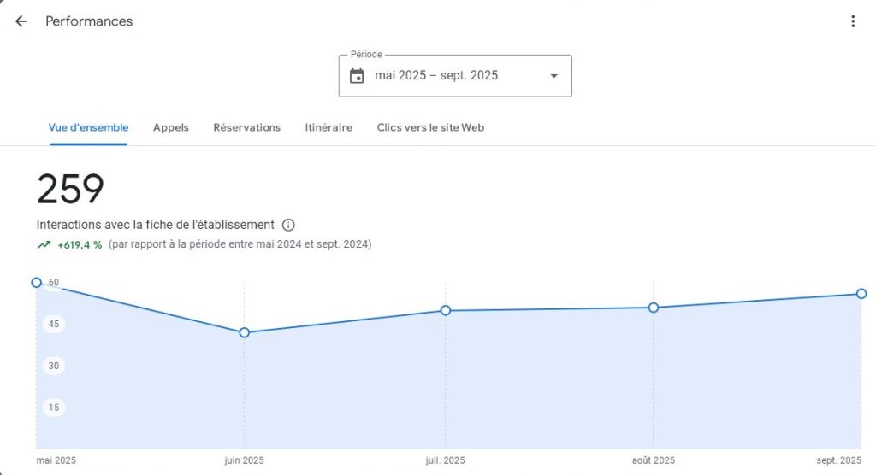This screenshot has height=475, width=876.
Task: Click the 45 label on the y-axis
Action: [x=54, y=324]
